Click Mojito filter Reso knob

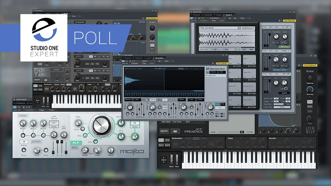coord(78,123)
